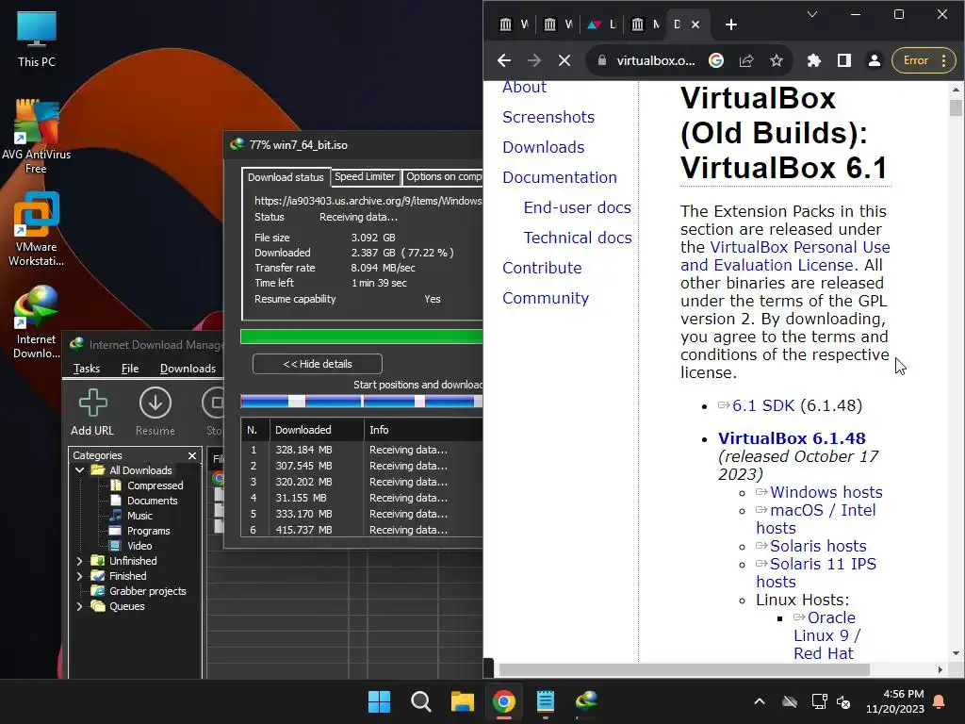Open Chrome tab search dropdown
This screenshot has width=965, height=724.
[x=812, y=14]
